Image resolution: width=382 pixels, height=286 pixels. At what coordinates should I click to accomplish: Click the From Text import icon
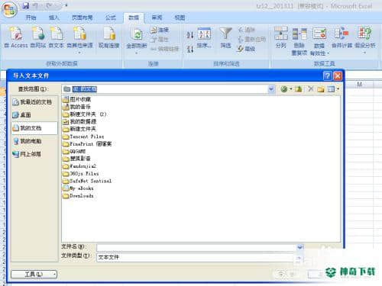(x=57, y=34)
